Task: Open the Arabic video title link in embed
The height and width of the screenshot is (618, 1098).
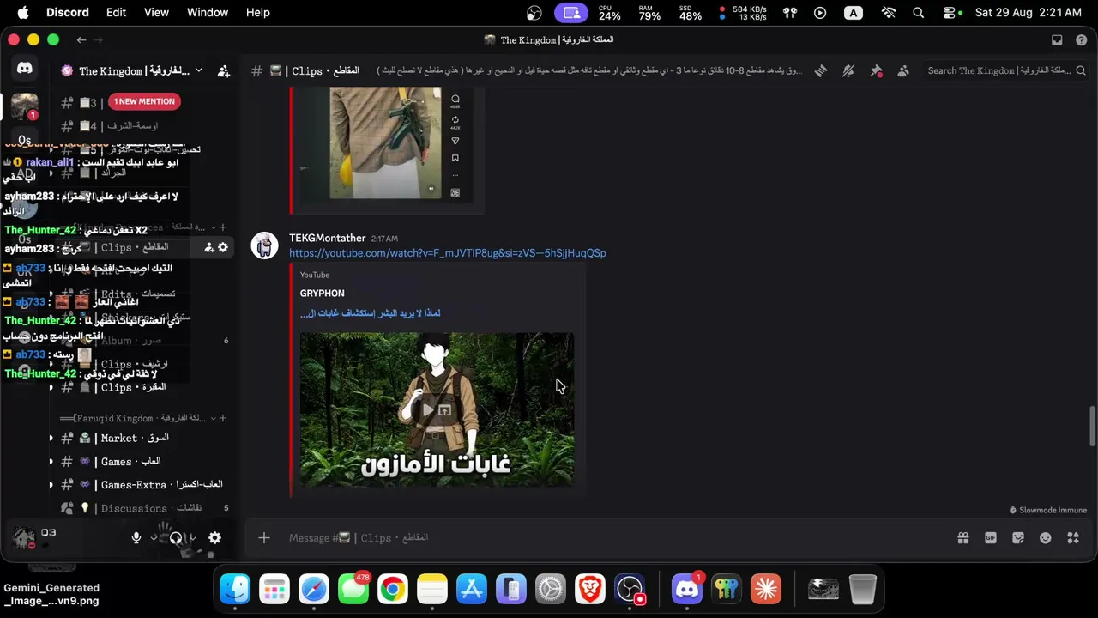Action: click(x=371, y=313)
